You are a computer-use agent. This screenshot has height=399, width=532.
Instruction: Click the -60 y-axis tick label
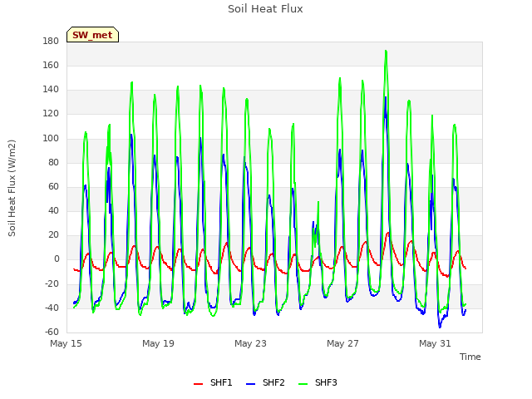[52, 332]
